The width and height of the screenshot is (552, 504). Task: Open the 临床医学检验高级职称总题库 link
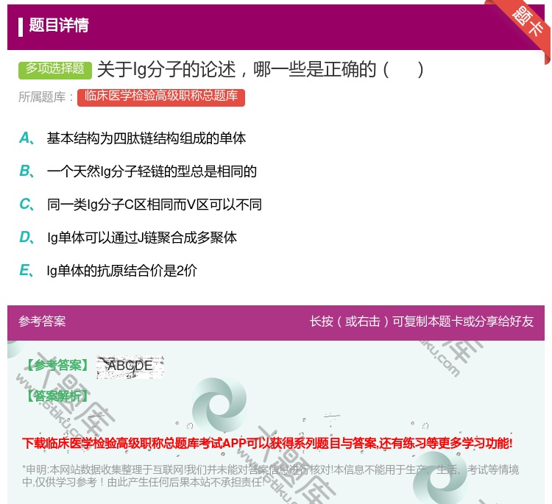(161, 97)
